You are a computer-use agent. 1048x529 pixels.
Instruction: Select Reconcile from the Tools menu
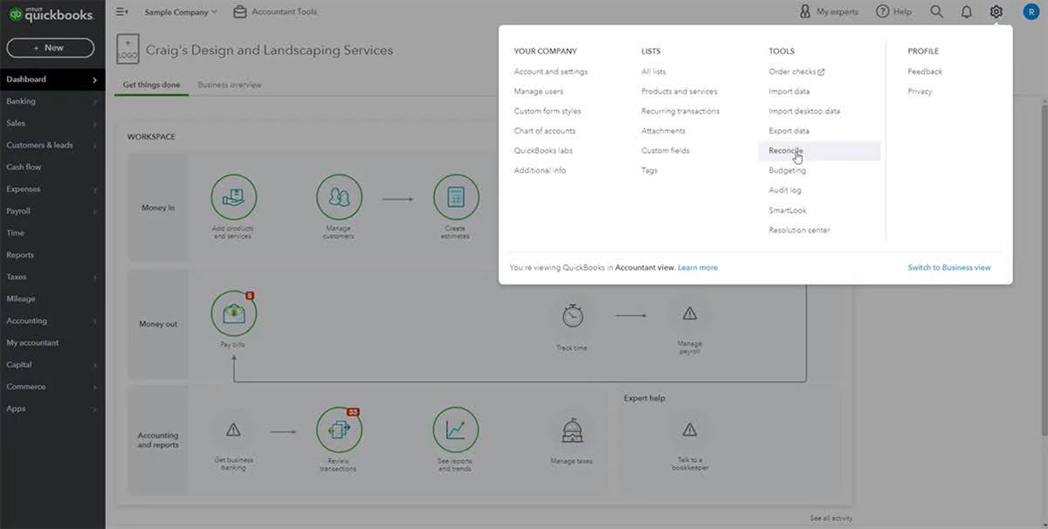click(x=786, y=150)
